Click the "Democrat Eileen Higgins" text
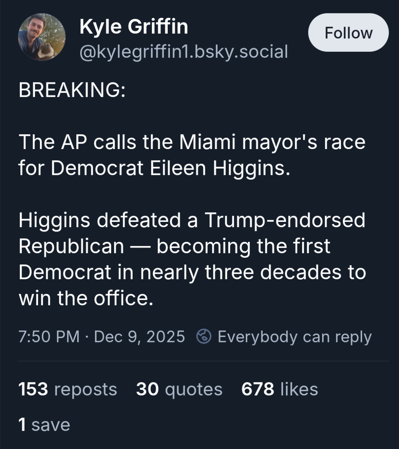The width and height of the screenshot is (399, 449). [170, 168]
